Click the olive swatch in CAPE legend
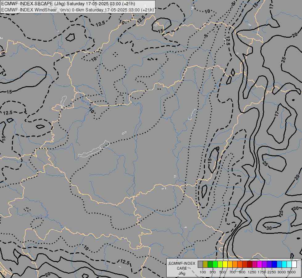Screen dimensions: 302x278 coord(205,264)
